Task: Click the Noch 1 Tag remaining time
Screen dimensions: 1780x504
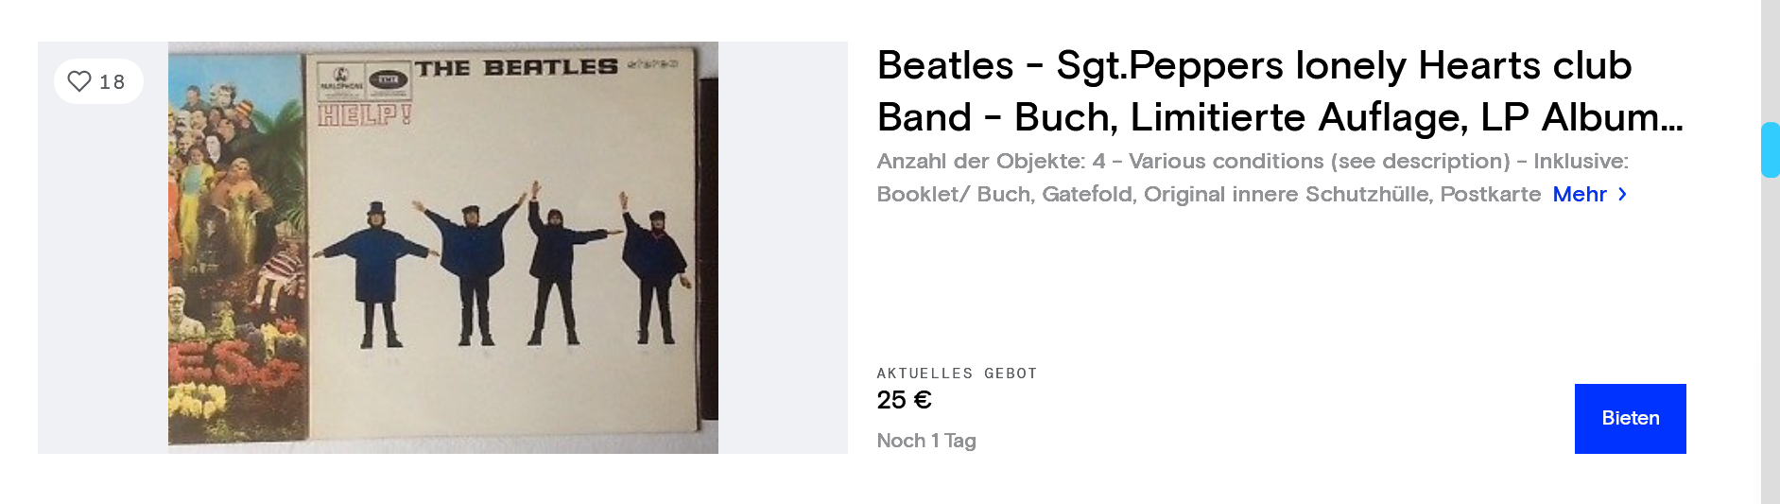Action: (x=926, y=441)
